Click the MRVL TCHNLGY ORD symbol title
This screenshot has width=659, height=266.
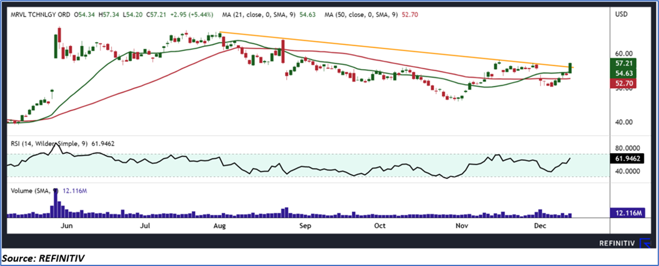coord(40,15)
